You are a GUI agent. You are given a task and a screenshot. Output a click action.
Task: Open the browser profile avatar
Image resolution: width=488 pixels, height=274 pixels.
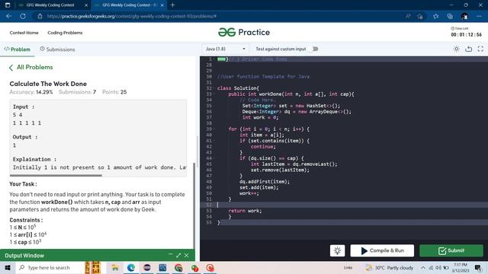point(464,16)
